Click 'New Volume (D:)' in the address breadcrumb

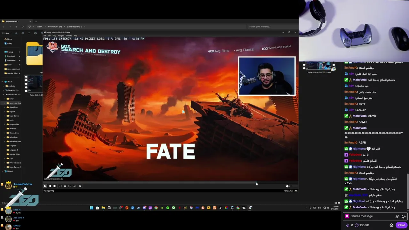(x=55, y=27)
